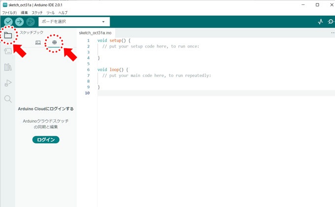Image resolution: width=335 pixels, height=207 pixels.
Task: Click the 'put your setup code here' comment
Action: (x=151, y=46)
